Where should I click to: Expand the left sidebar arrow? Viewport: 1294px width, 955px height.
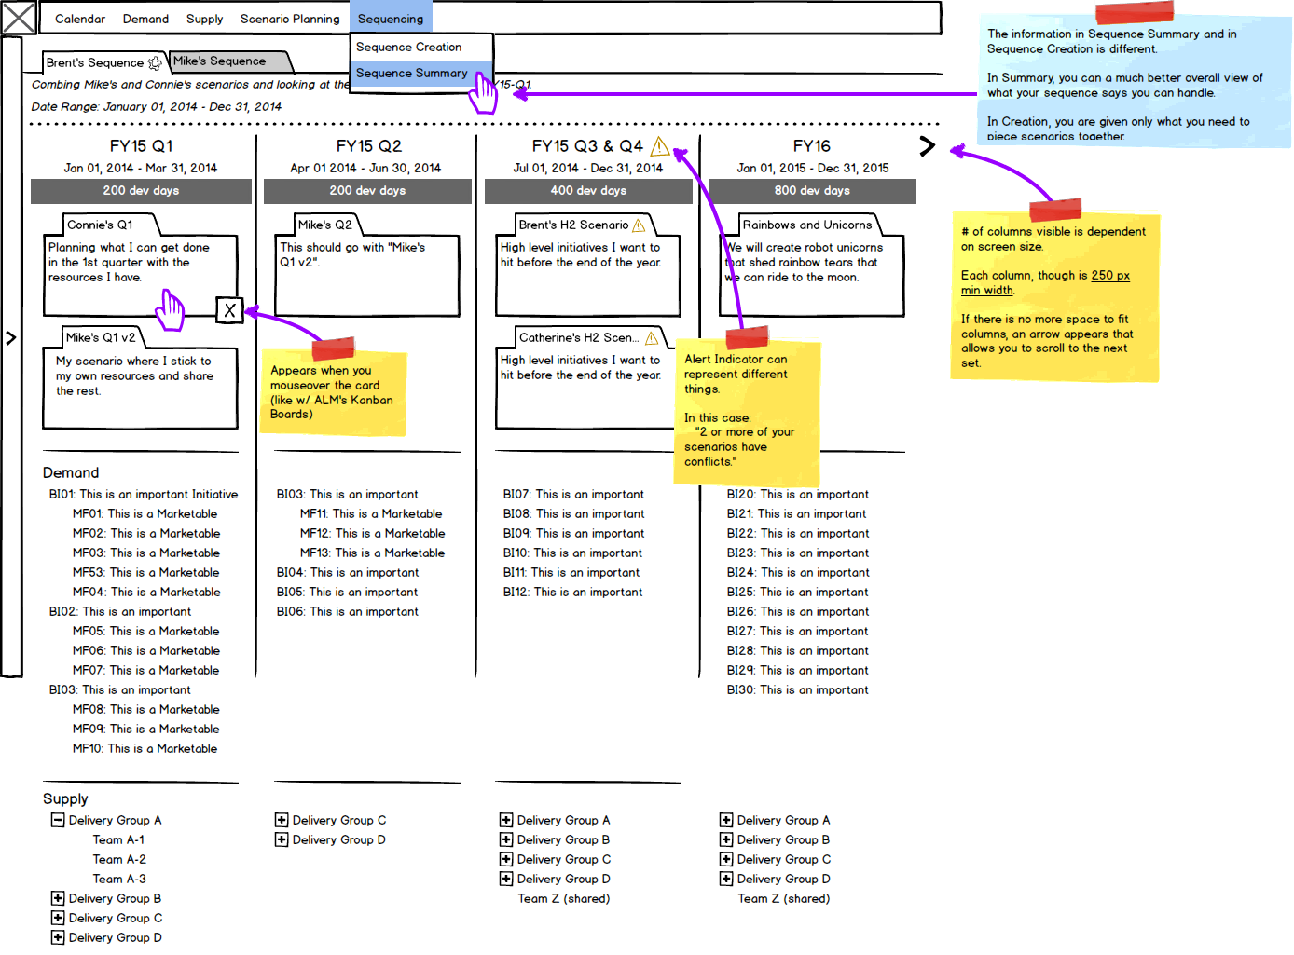[x=11, y=338]
